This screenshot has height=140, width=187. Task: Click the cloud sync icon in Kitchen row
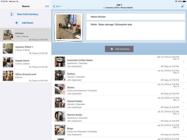[30, 40]
